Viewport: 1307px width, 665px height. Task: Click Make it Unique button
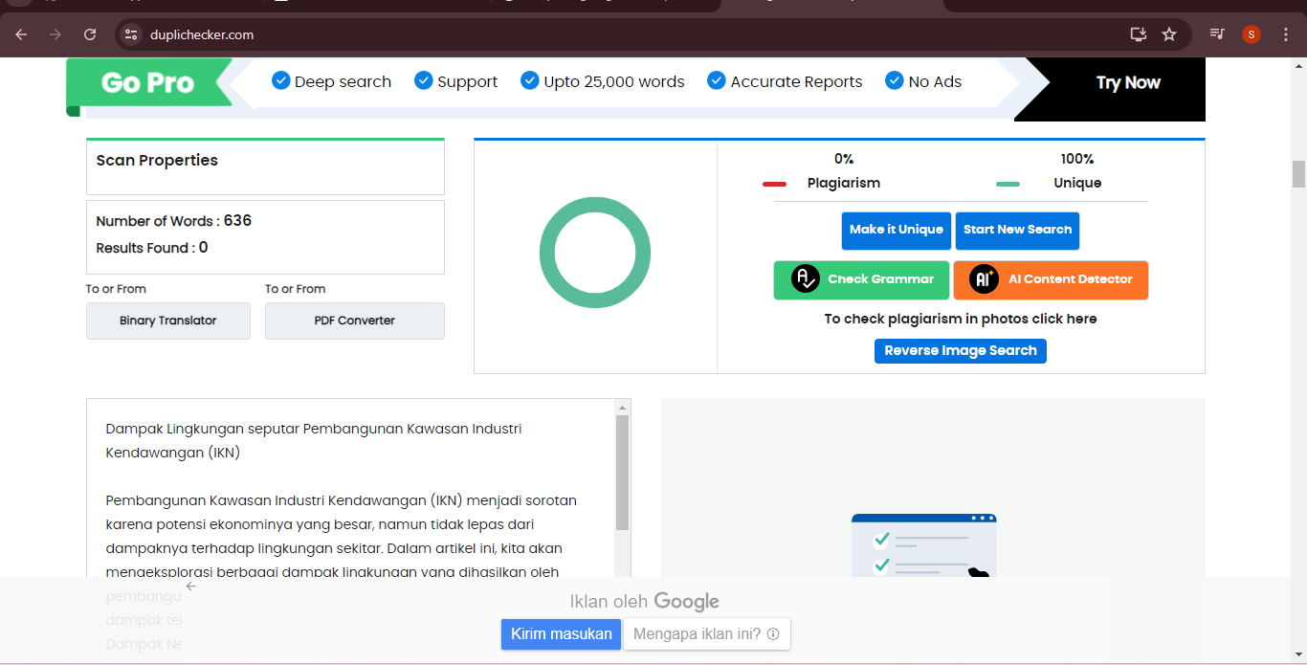896,231
